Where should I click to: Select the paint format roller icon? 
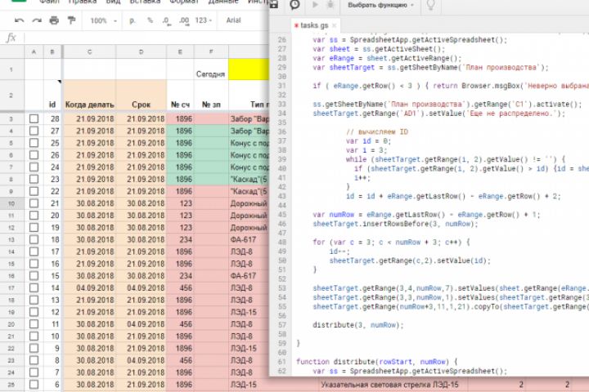coord(71,20)
